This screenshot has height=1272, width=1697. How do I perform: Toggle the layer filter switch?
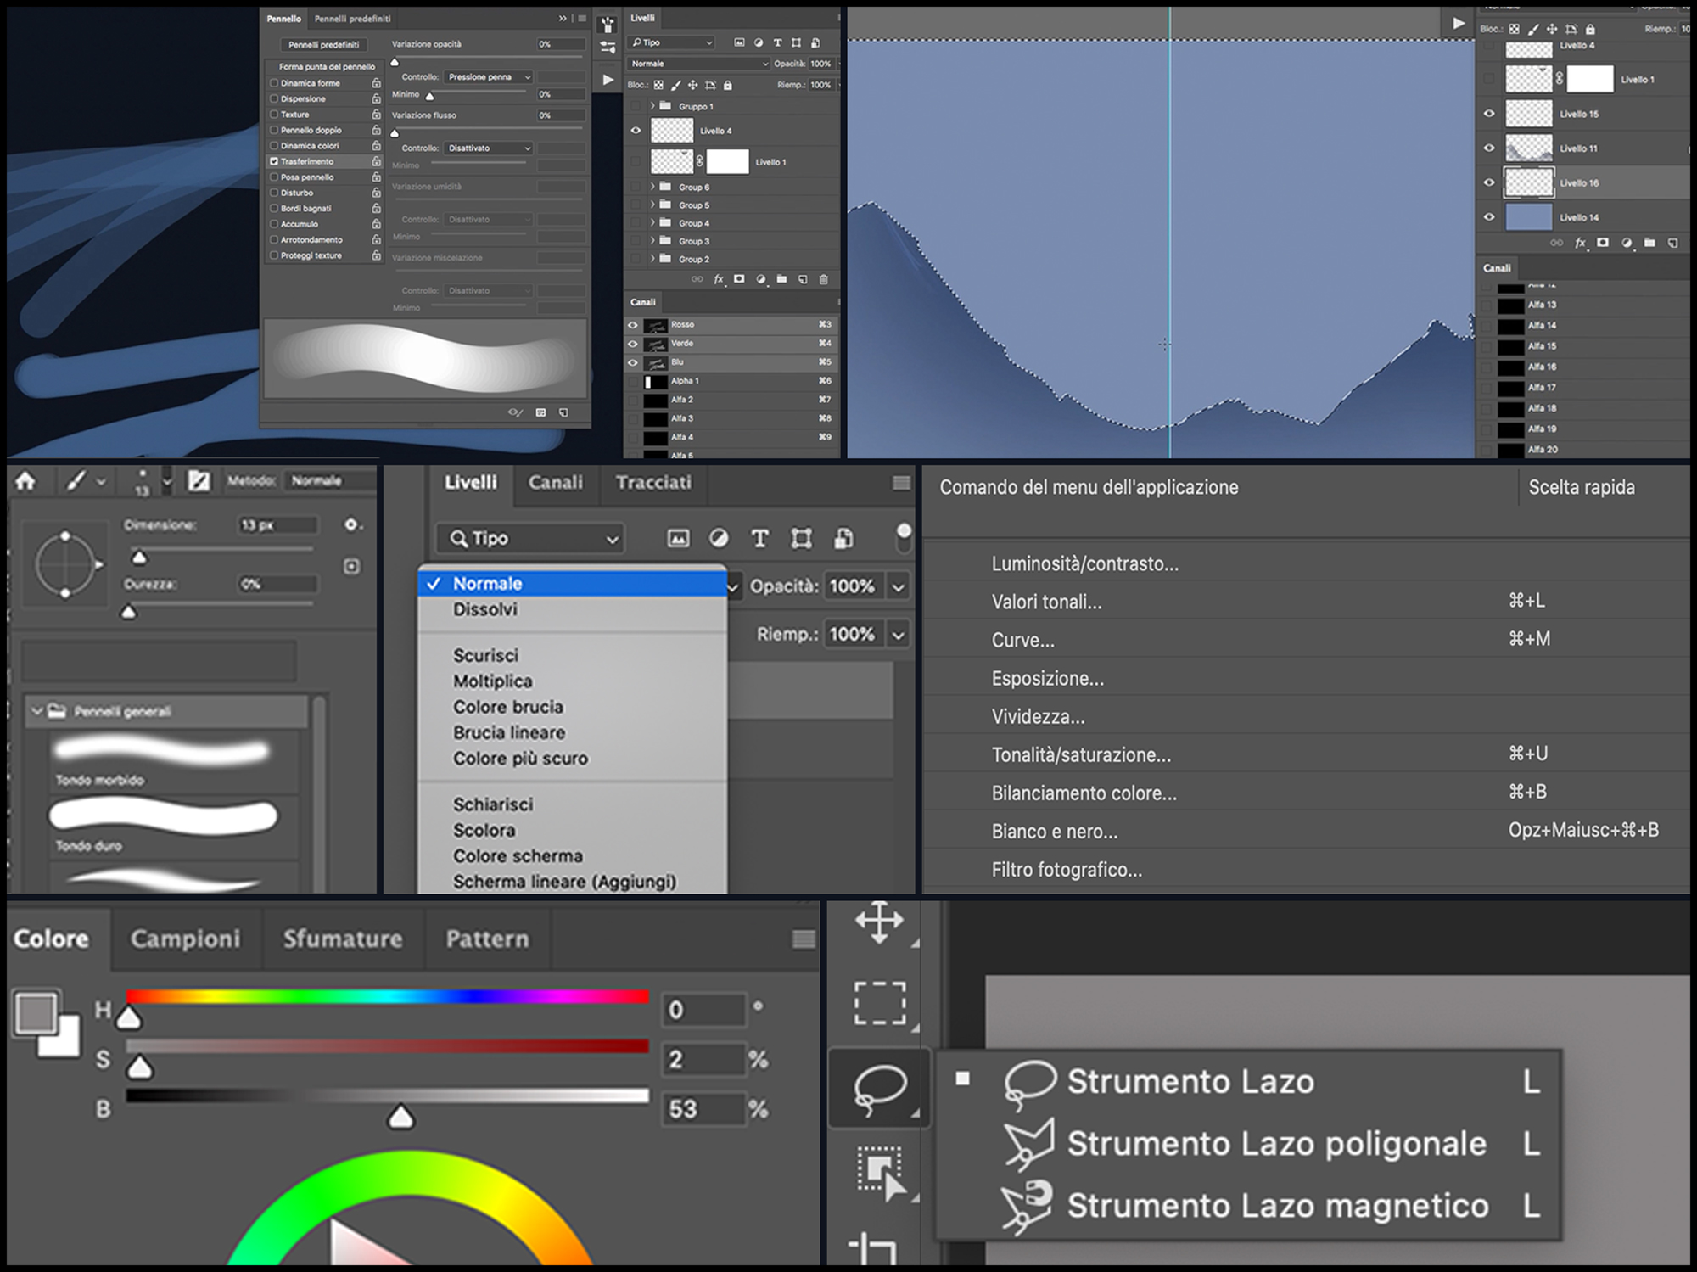904,537
